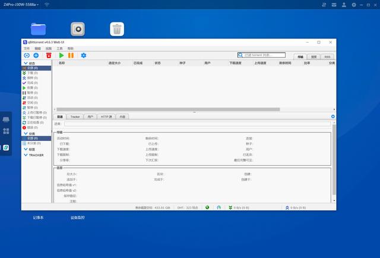Click the four-squares apps icon in left dock
The width and height of the screenshot is (380, 258).
[6, 131]
